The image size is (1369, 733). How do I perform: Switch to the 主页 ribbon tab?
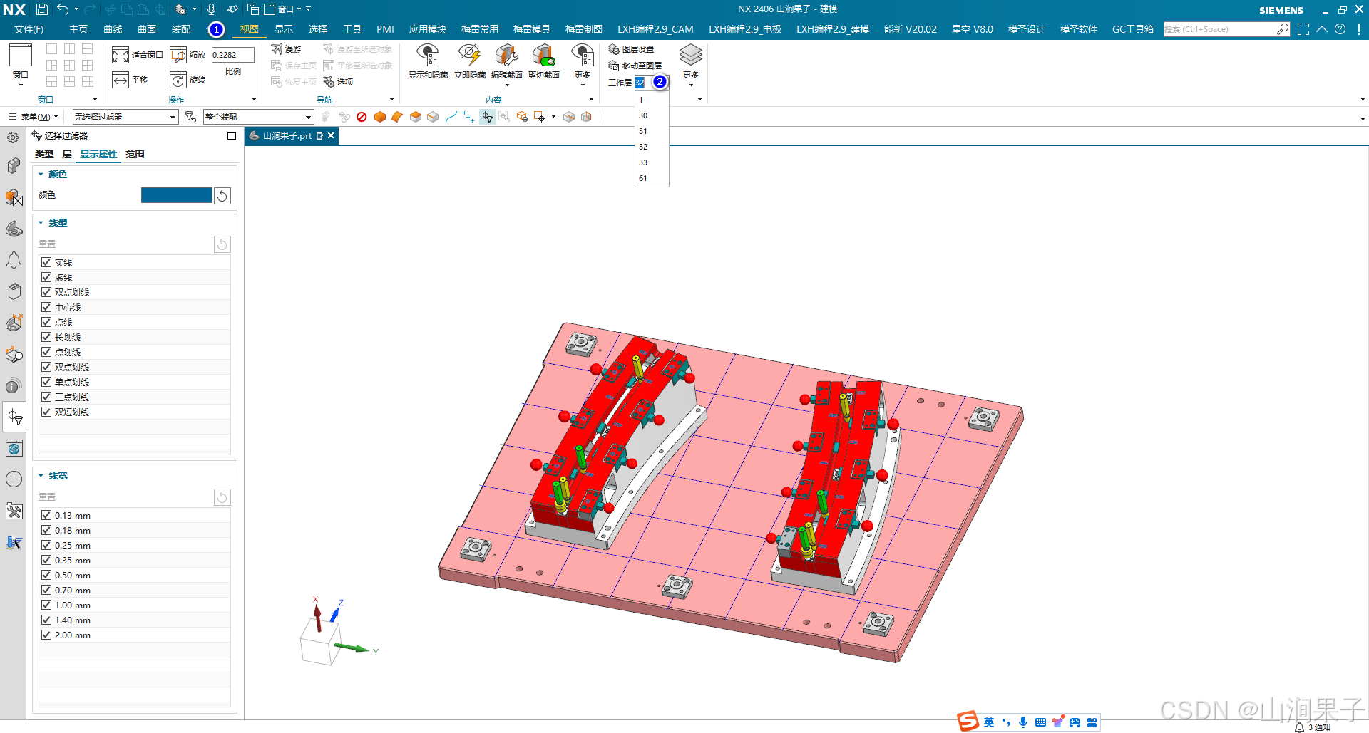pos(78,29)
